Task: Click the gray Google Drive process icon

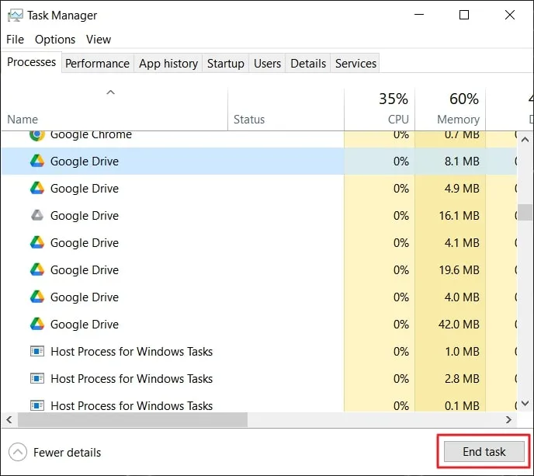Action: [x=36, y=216]
